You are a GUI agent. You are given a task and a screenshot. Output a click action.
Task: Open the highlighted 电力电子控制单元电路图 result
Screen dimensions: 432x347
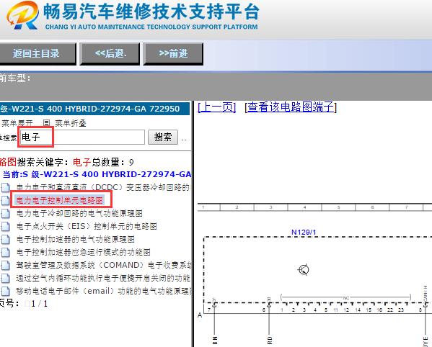click(x=60, y=200)
